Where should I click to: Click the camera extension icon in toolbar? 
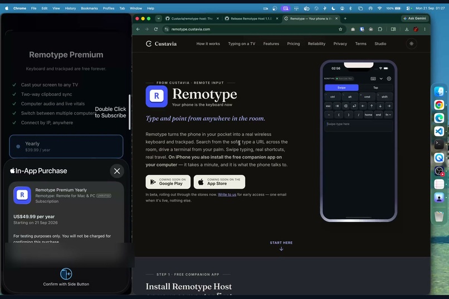point(353,29)
